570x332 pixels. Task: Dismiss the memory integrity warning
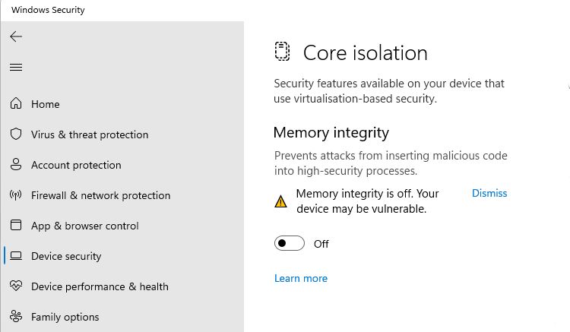pyautogui.click(x=489, y=193)
